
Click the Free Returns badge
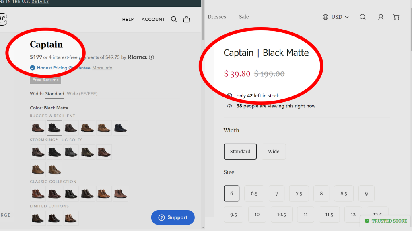45,80
